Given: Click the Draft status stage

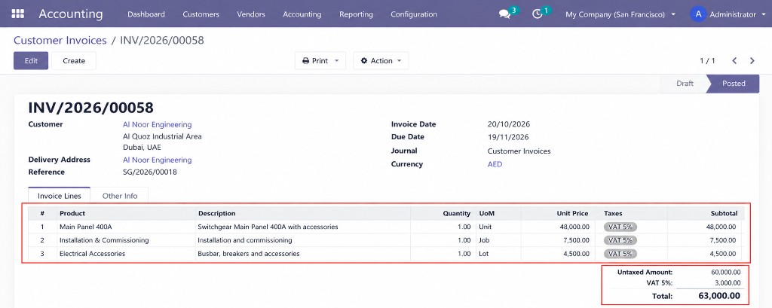Looking at the screenshot, I should [x=685, y=83].
